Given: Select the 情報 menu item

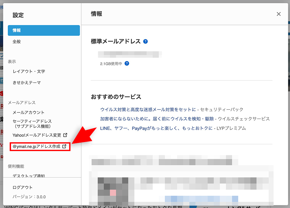Looking at the screenshot, I should pyautogui.click(x=44, y=31).
